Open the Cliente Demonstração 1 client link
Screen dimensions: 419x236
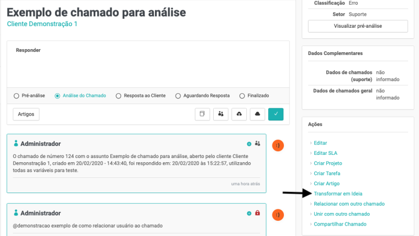tap(42, 24)
